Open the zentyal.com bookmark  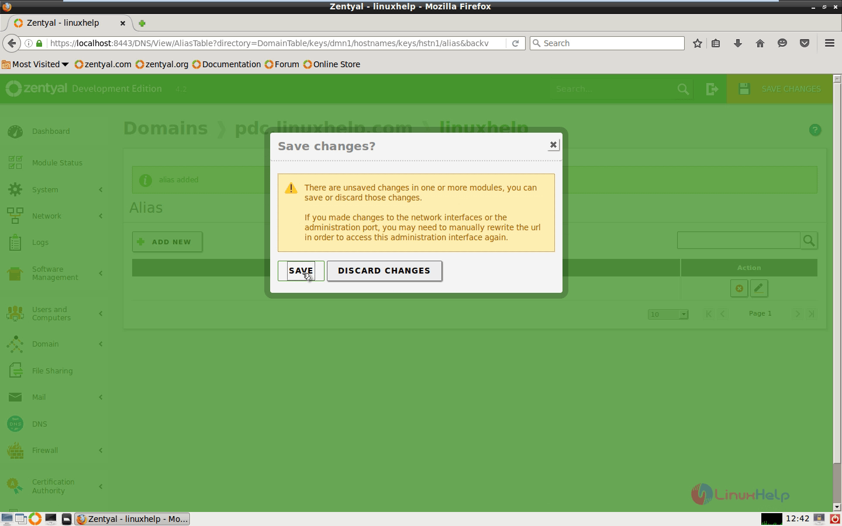coord(103,64)
